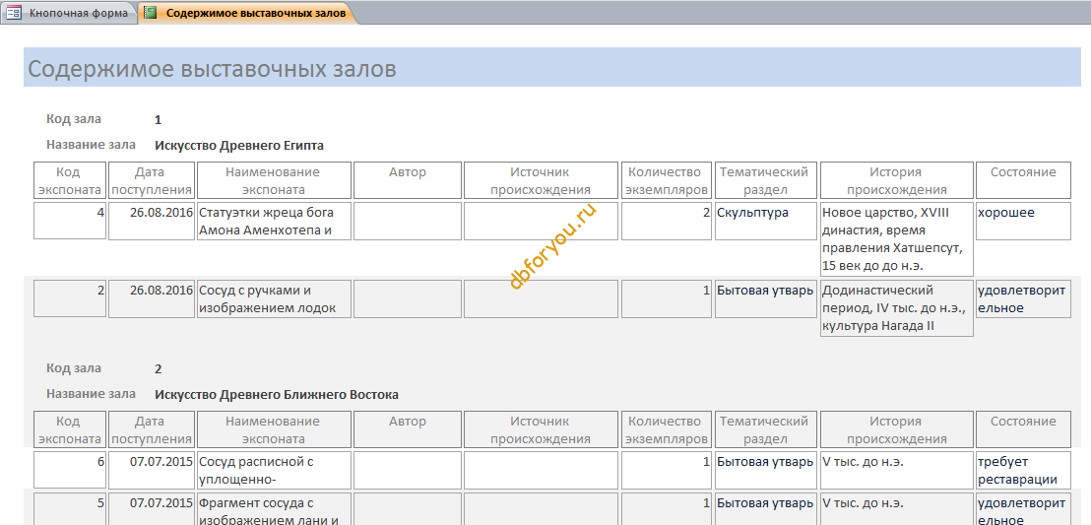This screenshot has height=525, width=1091.
Task: Click Источник происхождения header in hall 1 table
Action: (541, 180)
